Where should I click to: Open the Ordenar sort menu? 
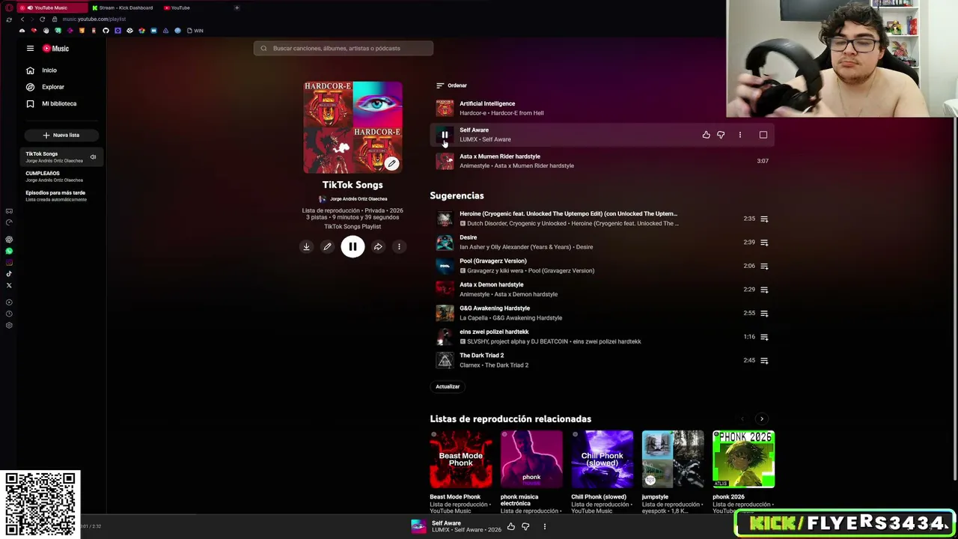(x=451, y=85)
